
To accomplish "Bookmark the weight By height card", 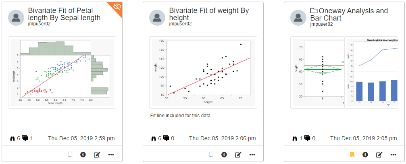I will pyautogui.click(x=211, y=155).
